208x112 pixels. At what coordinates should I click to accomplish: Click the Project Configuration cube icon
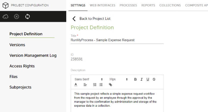tap(6, 5)
